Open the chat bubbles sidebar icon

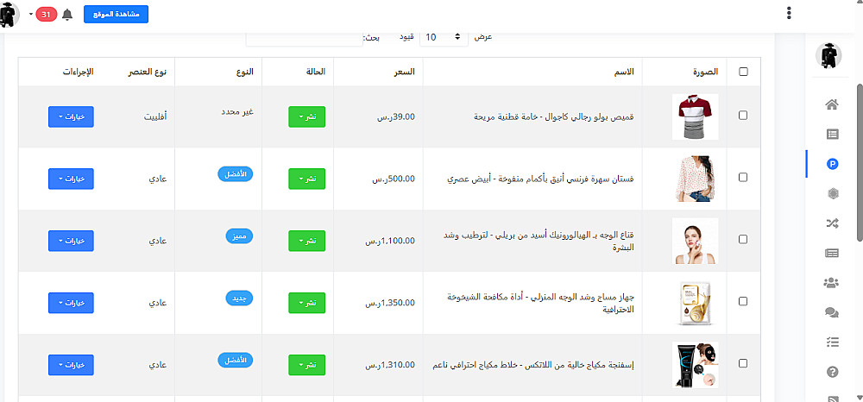click(x=832, y=312)
